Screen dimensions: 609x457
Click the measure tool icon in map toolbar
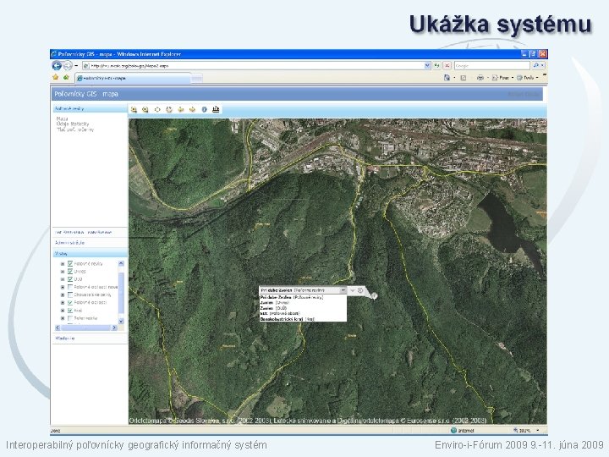[x=216, y=109]
